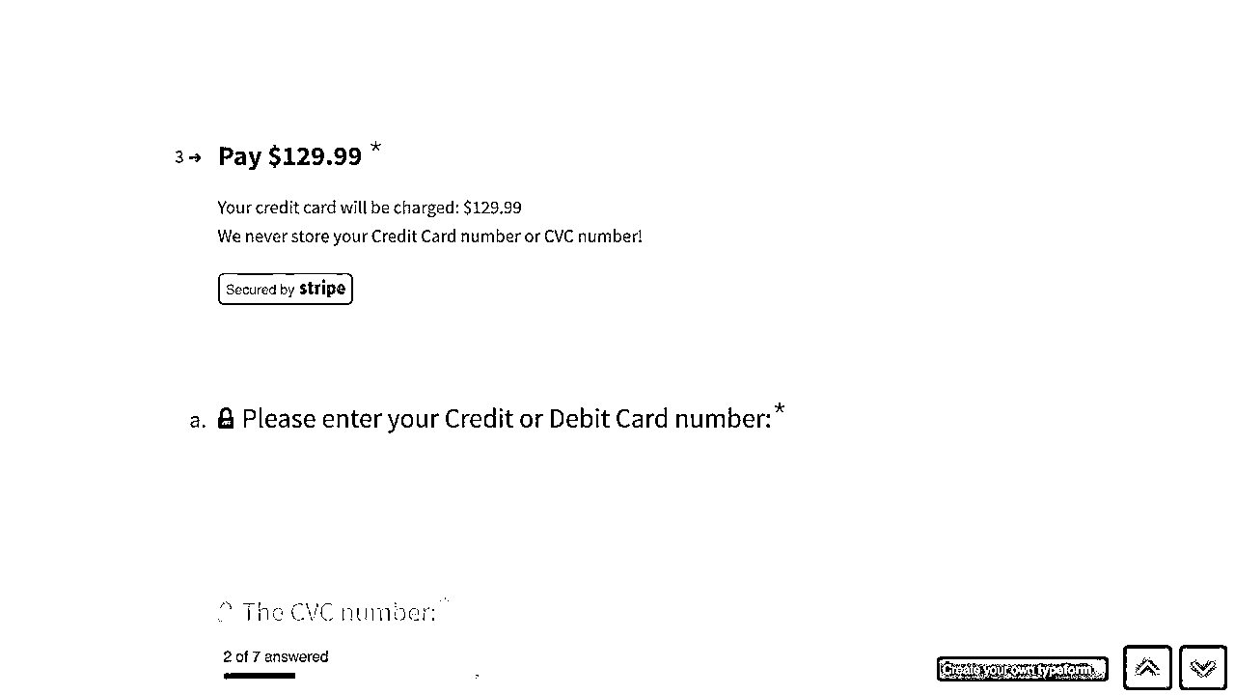Click the asterisk after Card number question
The image size is (1235, 695).
tap(780, 411)
